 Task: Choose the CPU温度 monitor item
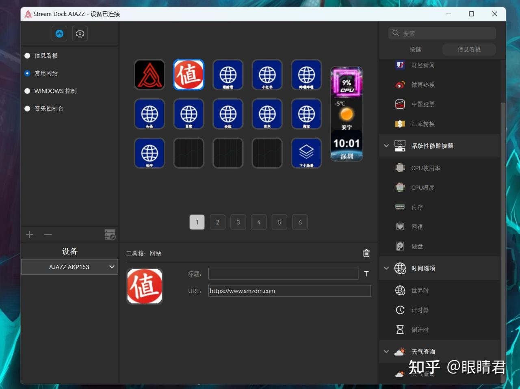coord(423,188)
